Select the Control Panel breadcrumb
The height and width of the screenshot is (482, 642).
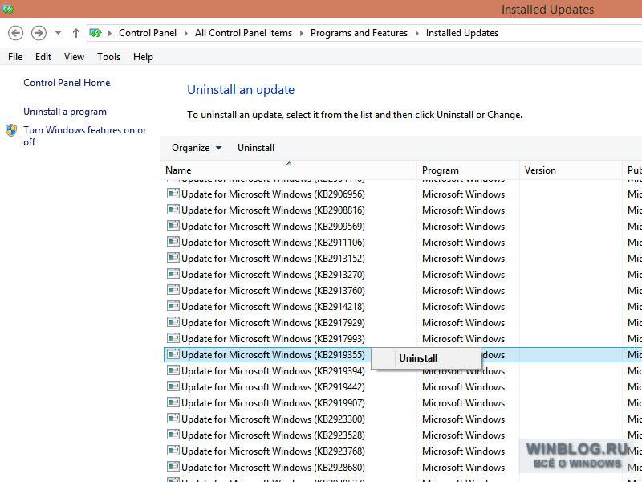148,33
